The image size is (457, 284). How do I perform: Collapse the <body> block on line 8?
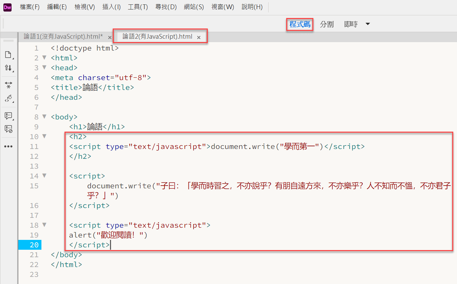pos(44,117)
